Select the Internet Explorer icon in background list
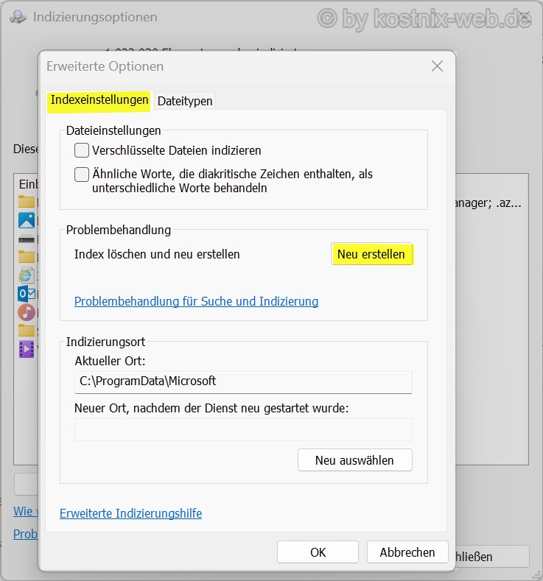The width and height of the screenshot is (543, 581). click(27, 275)
